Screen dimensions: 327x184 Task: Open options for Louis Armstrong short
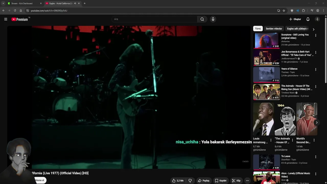(x=271, y=140)
